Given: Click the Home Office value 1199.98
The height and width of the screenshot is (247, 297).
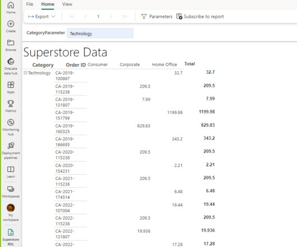Looking at the screenshot, I should click(x=175, y=112).
